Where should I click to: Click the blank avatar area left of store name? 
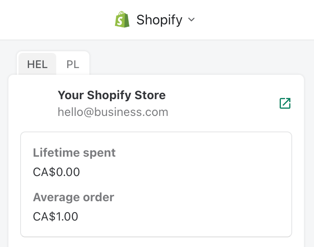click(x=37, y=103)
